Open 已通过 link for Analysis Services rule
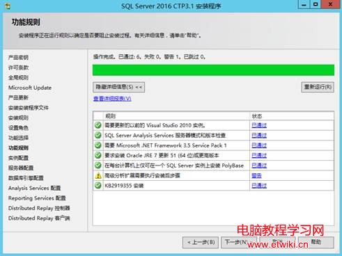 click(259, 135)
